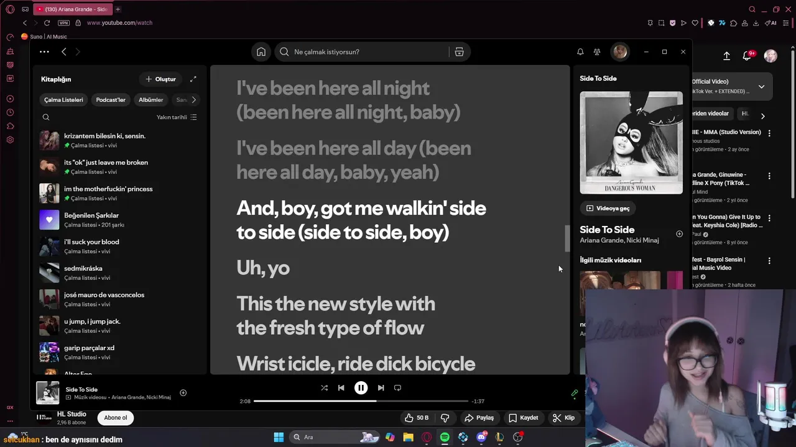Image resolution: width=796 pixels, height=447 pixels.
Task: Open i'll suck your blood playlist
Action: coord(119,246)
